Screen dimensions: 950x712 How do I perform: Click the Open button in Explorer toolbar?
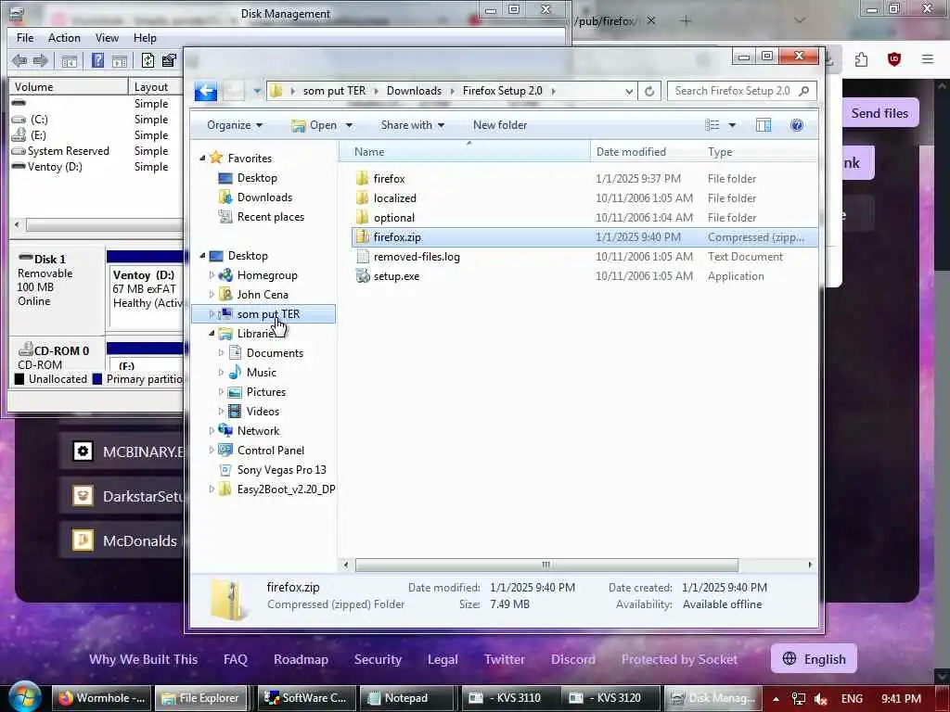point(314,125)
